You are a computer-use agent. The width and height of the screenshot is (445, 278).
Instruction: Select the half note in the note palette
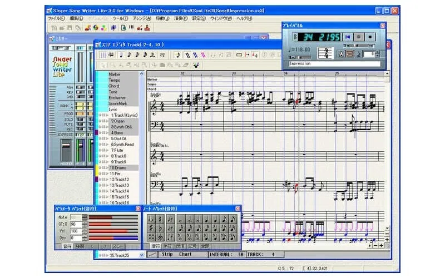[198, 219]
